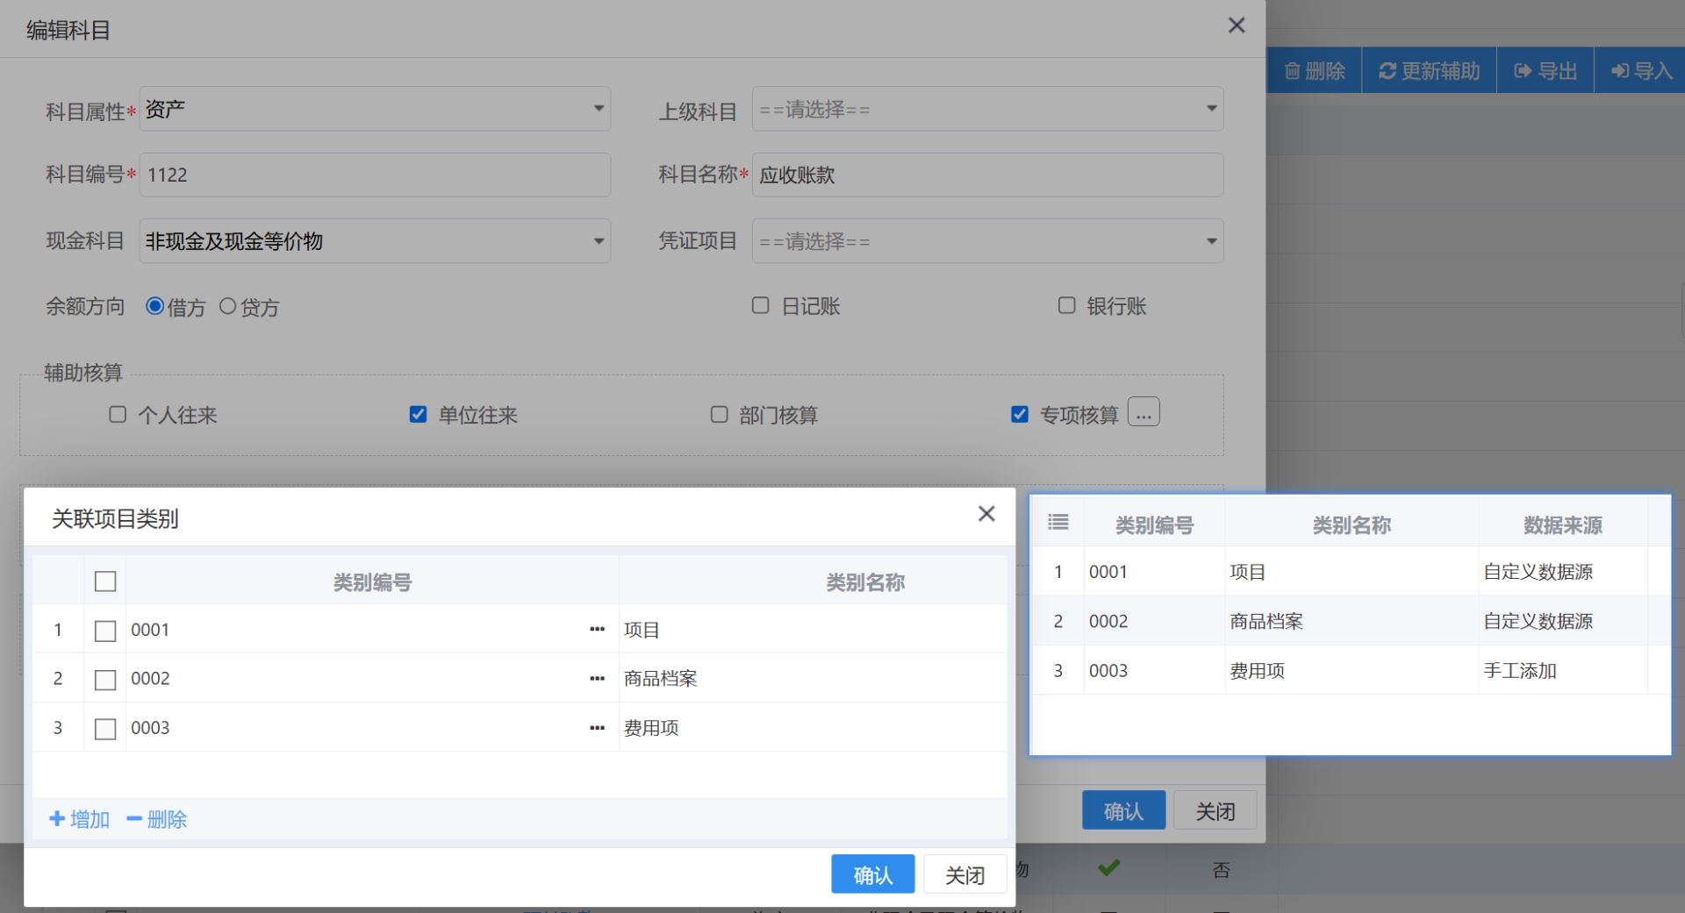Select the 借方 radio button
Image resolution: width=1685 pixels, height=913 pixels.
(154, 306)
